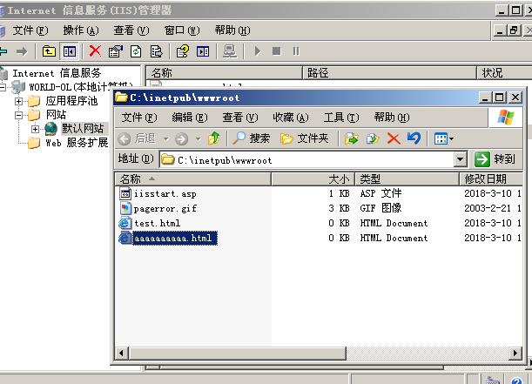This screenshot has width=532, height=384.
Task: Click the red Delete icon in IIS toolbar
Action: click(95, 51)
